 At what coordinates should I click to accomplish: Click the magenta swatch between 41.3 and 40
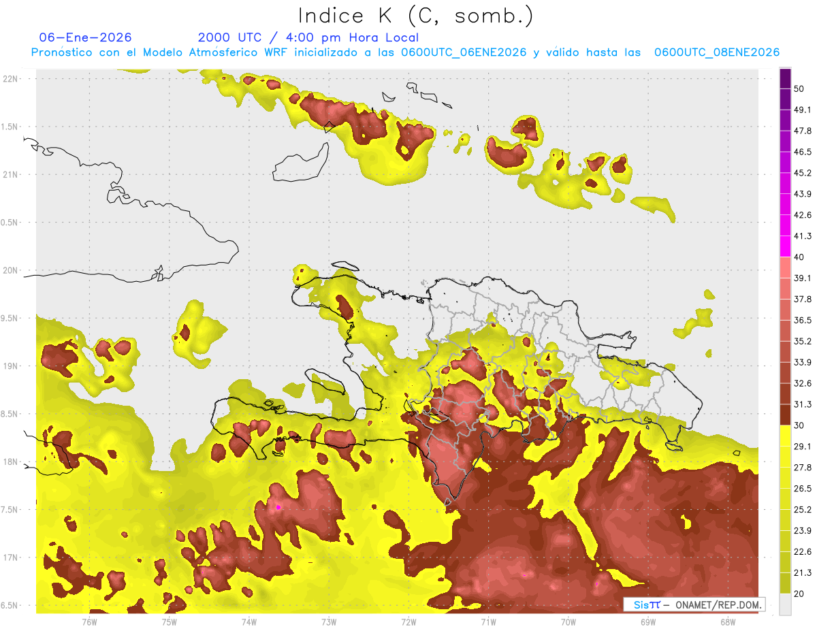click(785, 246)
